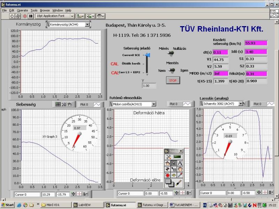This screenshot has width=279, height=209.
Task: Select the Position arrow tool in Tools palette
Action: tap(174, 163)
